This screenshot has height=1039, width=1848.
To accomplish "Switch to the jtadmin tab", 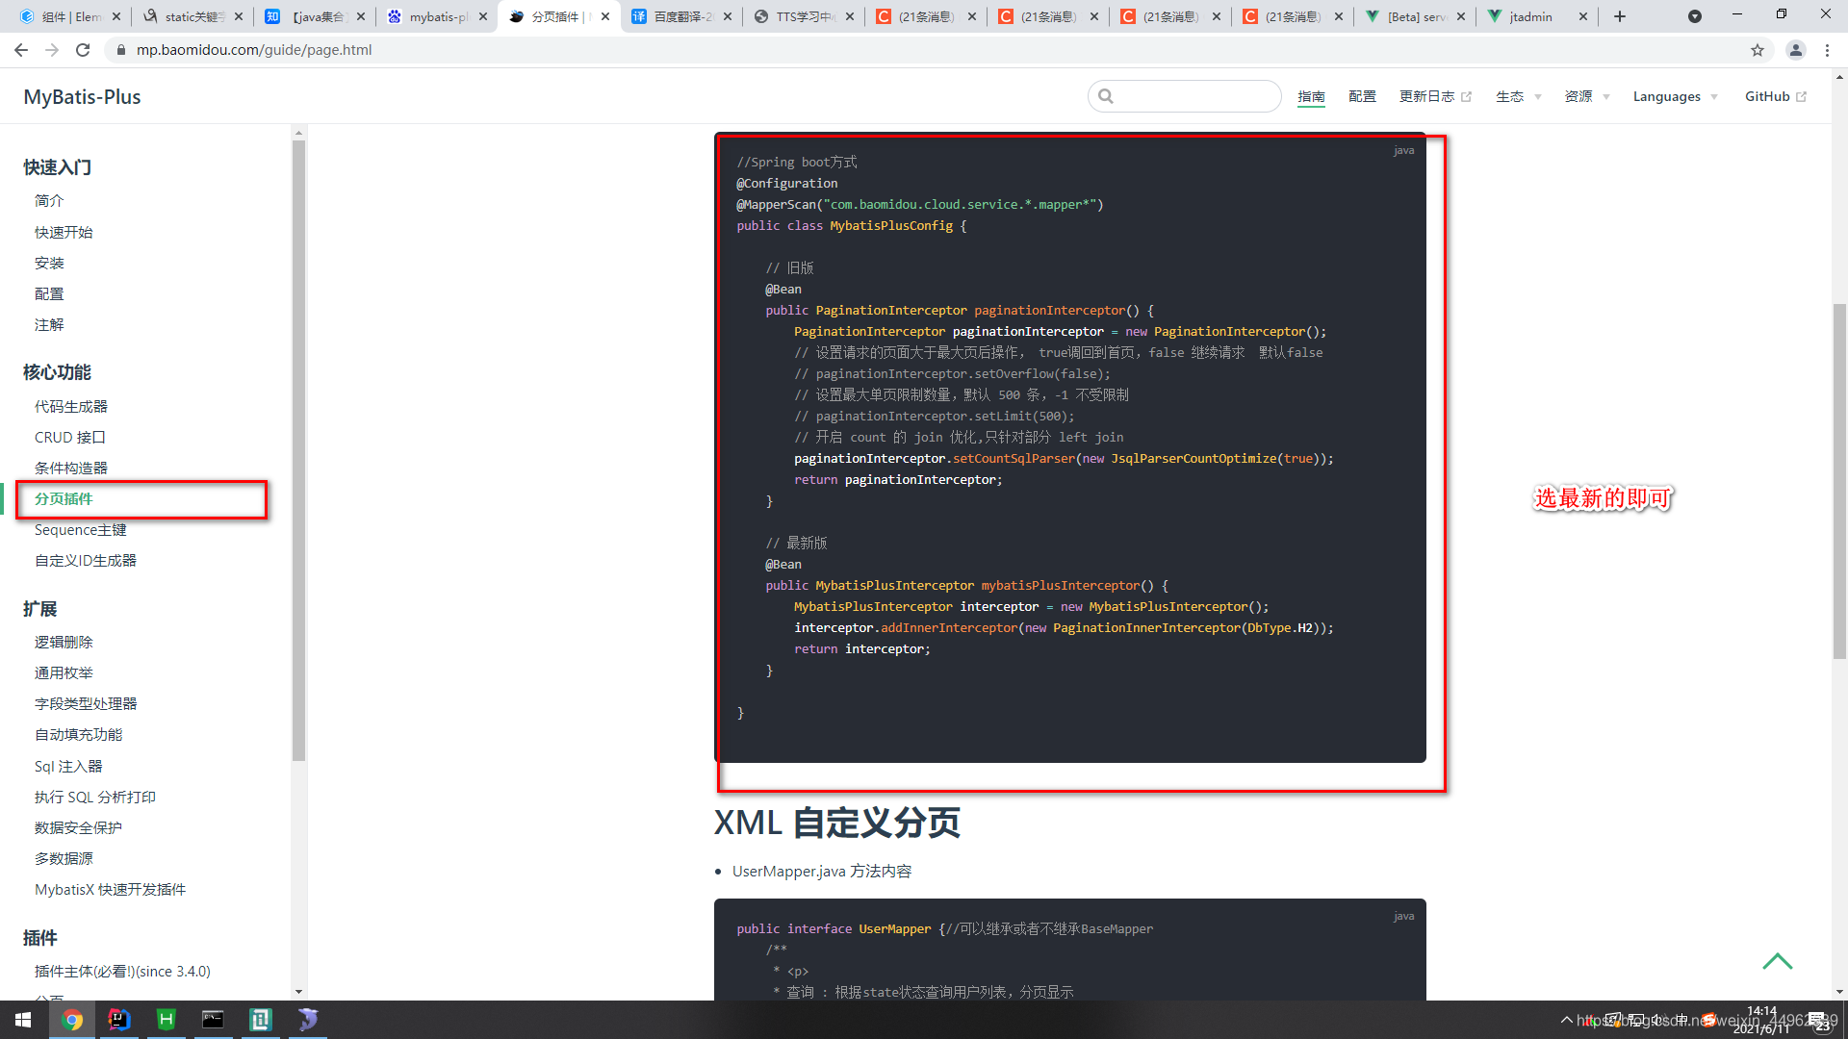I will (x=1535, y=16).
